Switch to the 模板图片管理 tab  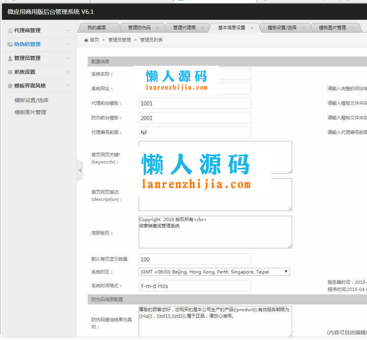332,28
